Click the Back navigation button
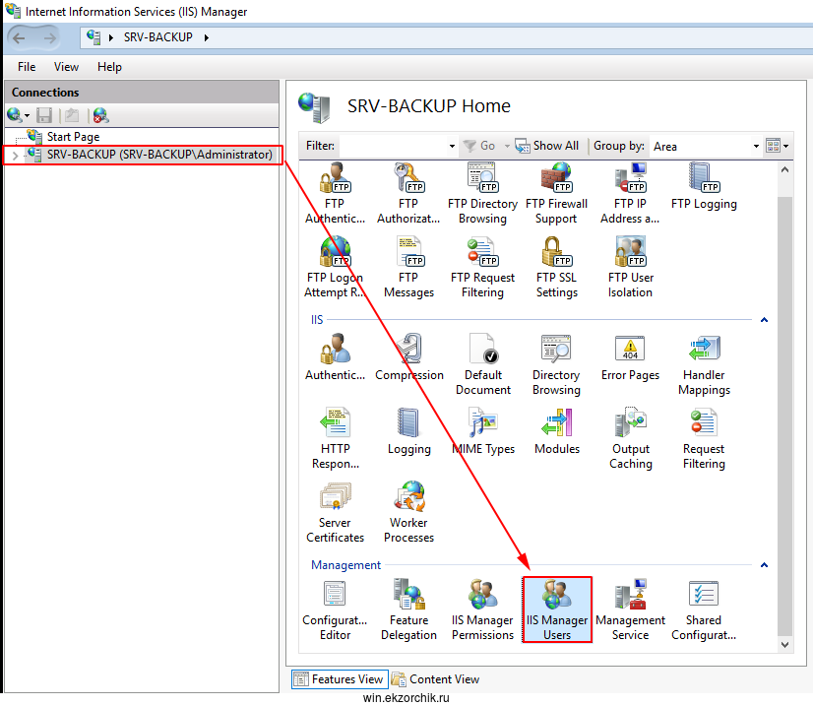Viewport: 813px width, 706px height. [x=19, y=37]
